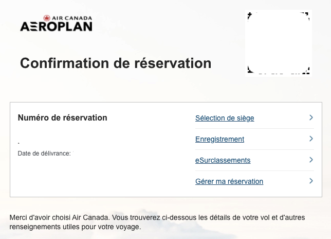
Task: Click the Confirmation de réservation heading
Action: click(116, 63)
